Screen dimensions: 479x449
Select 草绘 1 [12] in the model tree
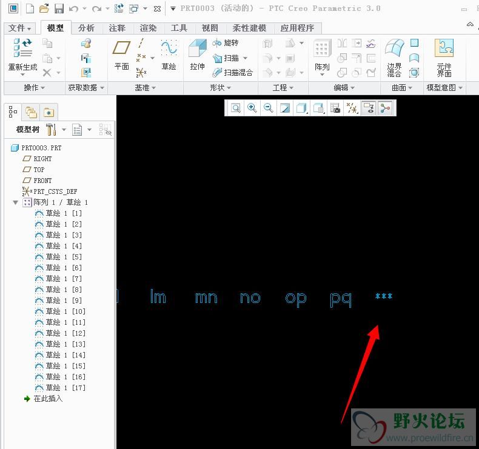click(60, 333)
